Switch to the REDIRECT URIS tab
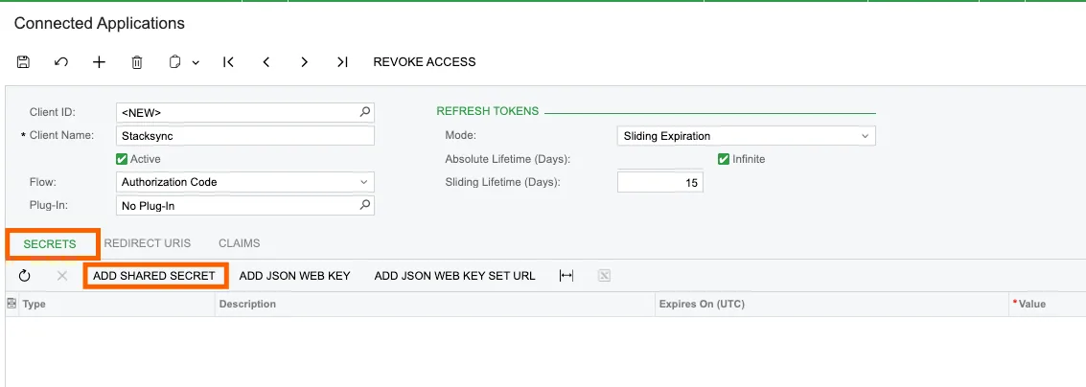 point(148,243)
